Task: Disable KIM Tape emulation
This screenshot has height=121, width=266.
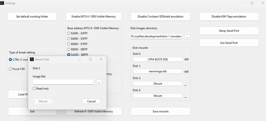Action: tap(229, 17)
